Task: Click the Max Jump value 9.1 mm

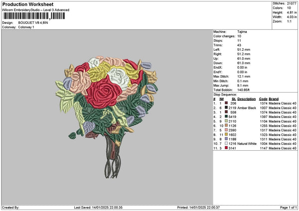Action: point(243,86)
